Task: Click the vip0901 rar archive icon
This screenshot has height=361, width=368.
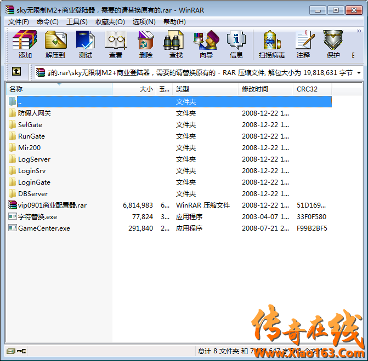Action: point(13,205)
